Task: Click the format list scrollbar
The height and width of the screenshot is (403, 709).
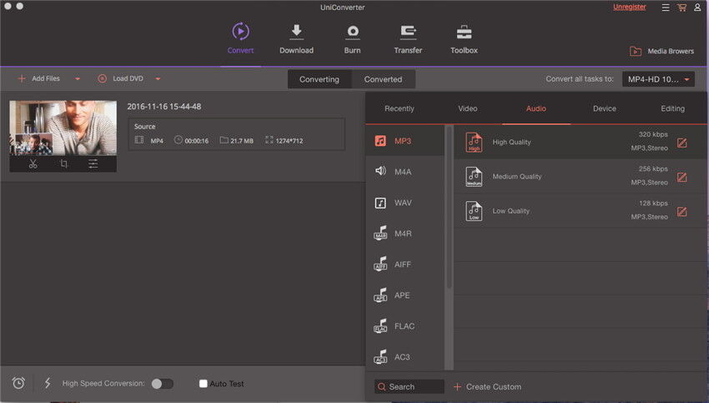Action: point(449,208)
